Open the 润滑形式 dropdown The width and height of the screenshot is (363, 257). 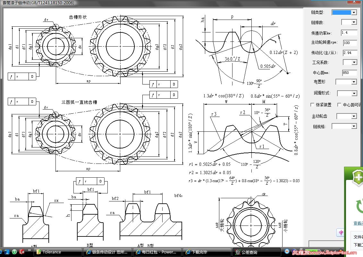point(354,93)
